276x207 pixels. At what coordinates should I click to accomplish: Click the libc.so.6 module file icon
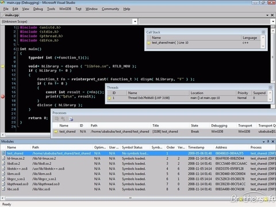point(3,189)
